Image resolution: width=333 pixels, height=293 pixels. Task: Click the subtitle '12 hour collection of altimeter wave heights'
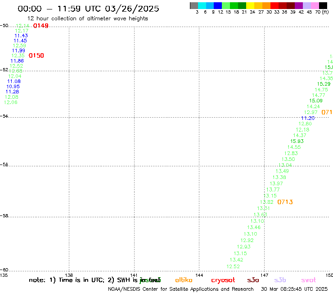coord(87,18)
